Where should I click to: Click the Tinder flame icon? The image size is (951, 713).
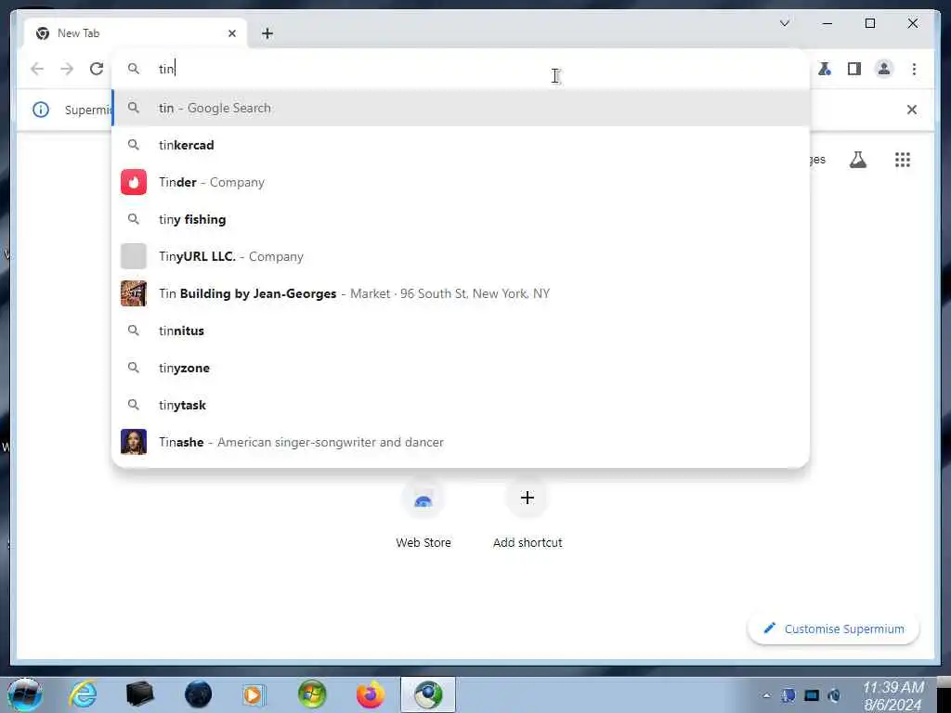[x=134, y=182]
